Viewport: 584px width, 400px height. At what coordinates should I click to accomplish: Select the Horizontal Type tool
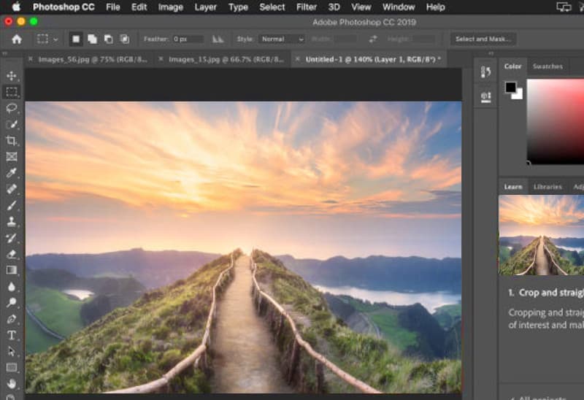[12, 335]
